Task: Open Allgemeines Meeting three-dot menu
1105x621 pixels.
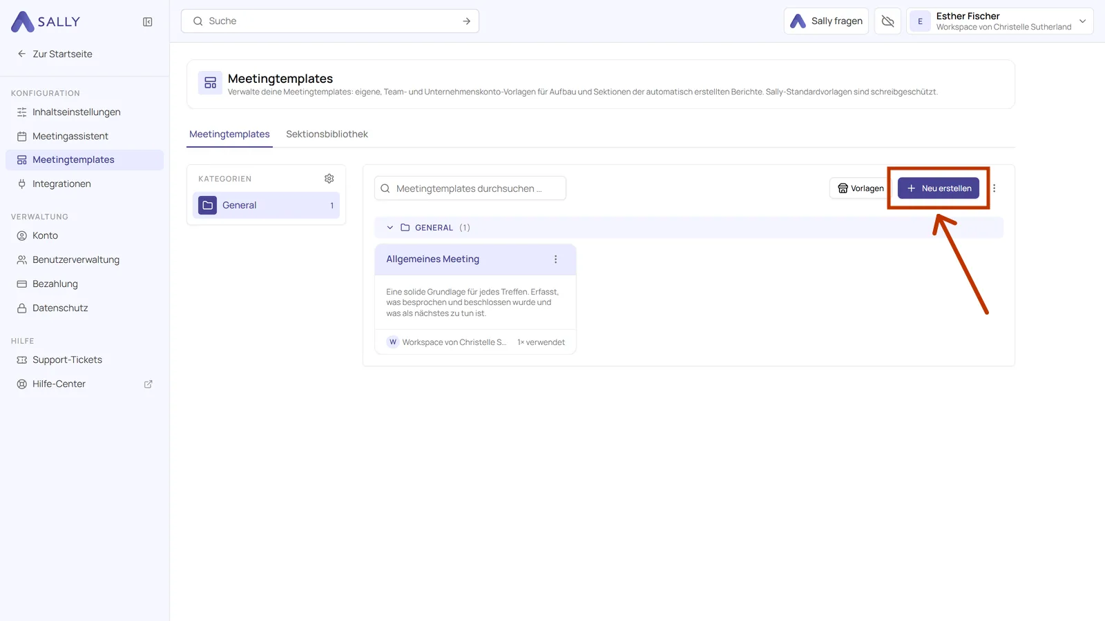Action: tap(556, 259)
